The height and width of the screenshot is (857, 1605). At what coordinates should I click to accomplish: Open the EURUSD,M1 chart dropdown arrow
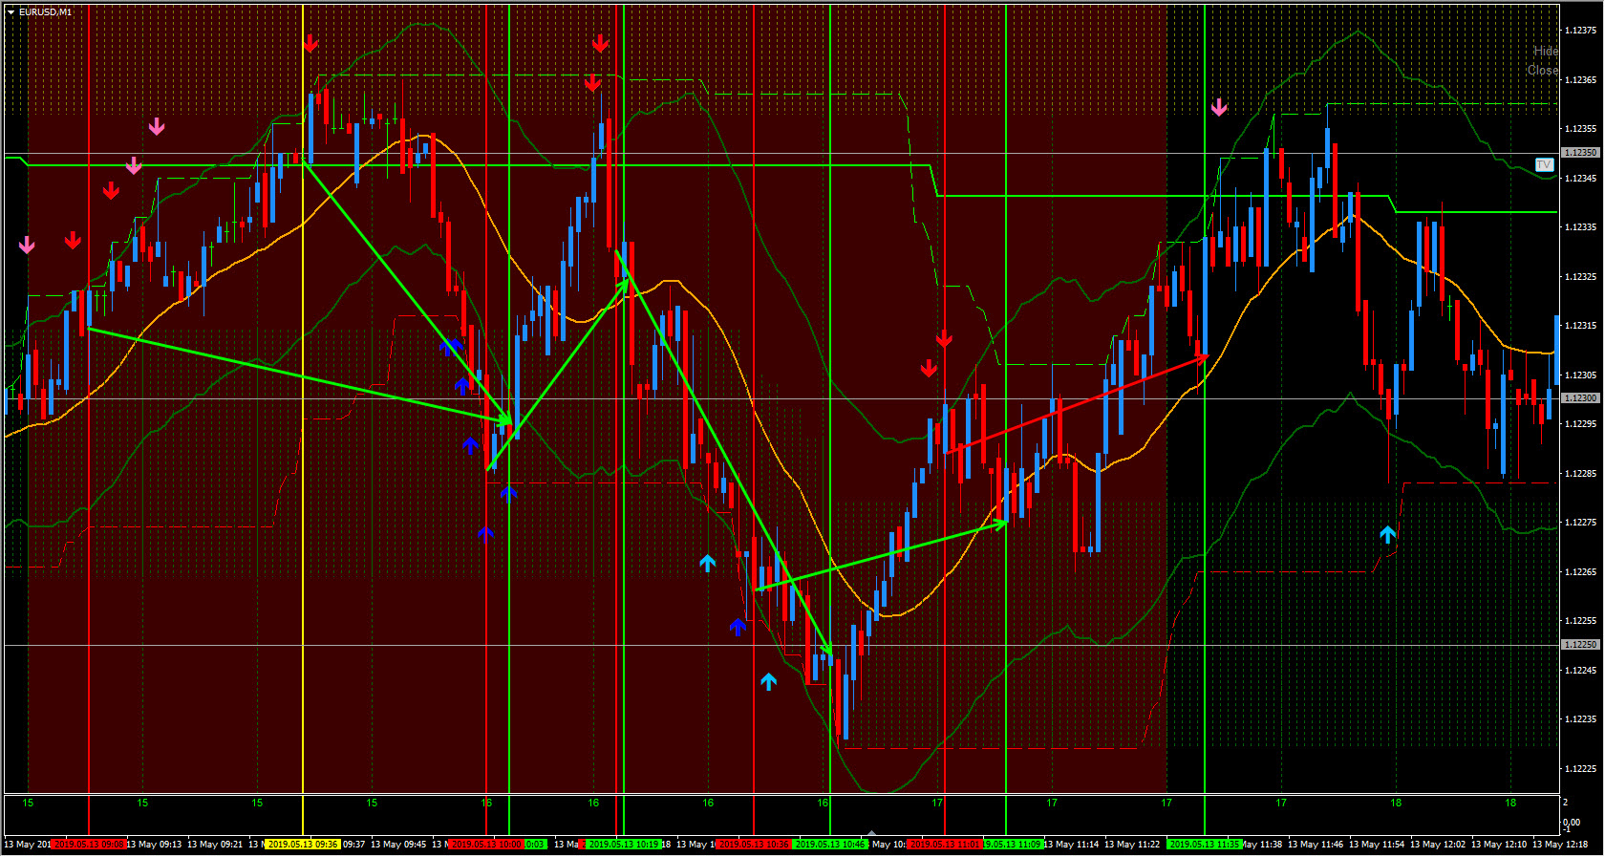(x=11, y=12)
